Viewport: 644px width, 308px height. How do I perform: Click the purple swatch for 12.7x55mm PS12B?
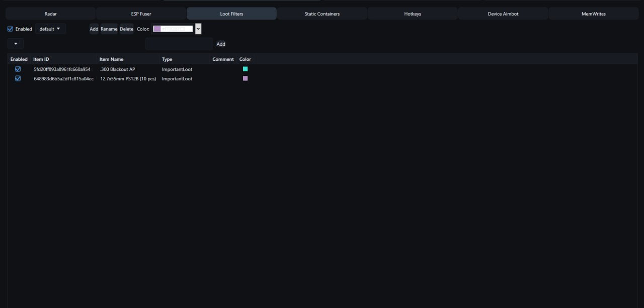[x=246, y=79]
